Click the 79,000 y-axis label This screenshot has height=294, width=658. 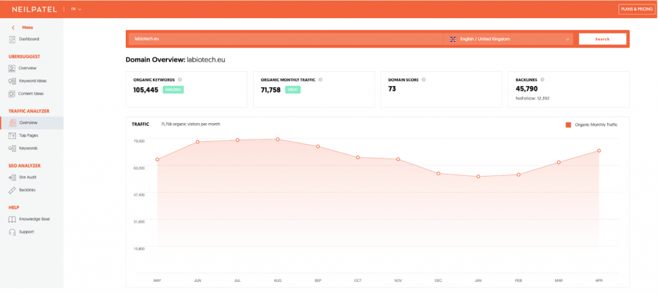(139, 141)
